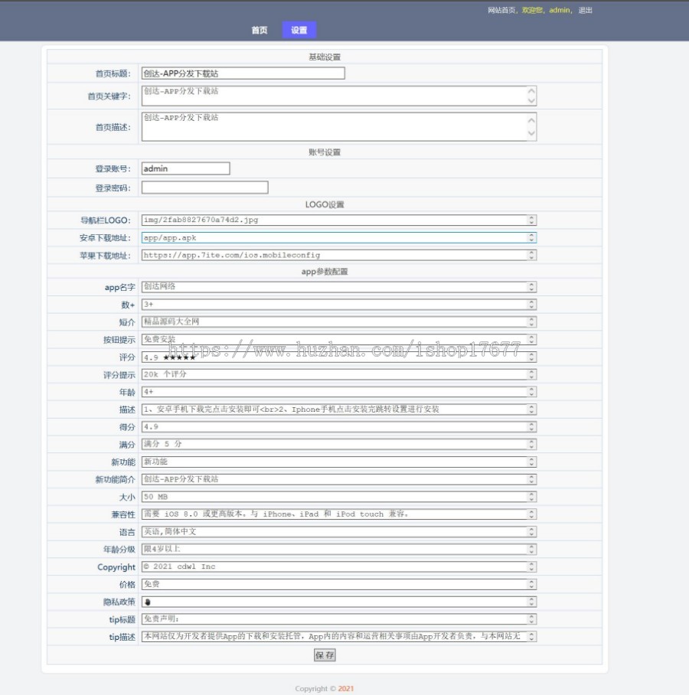Viewport: 689px width, 695px height.
Task: Edit the 数+ field showing 3+
Action: (x=338, y=305)
